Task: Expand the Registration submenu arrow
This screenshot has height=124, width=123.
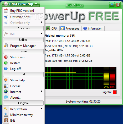Action: click(42, 109)
